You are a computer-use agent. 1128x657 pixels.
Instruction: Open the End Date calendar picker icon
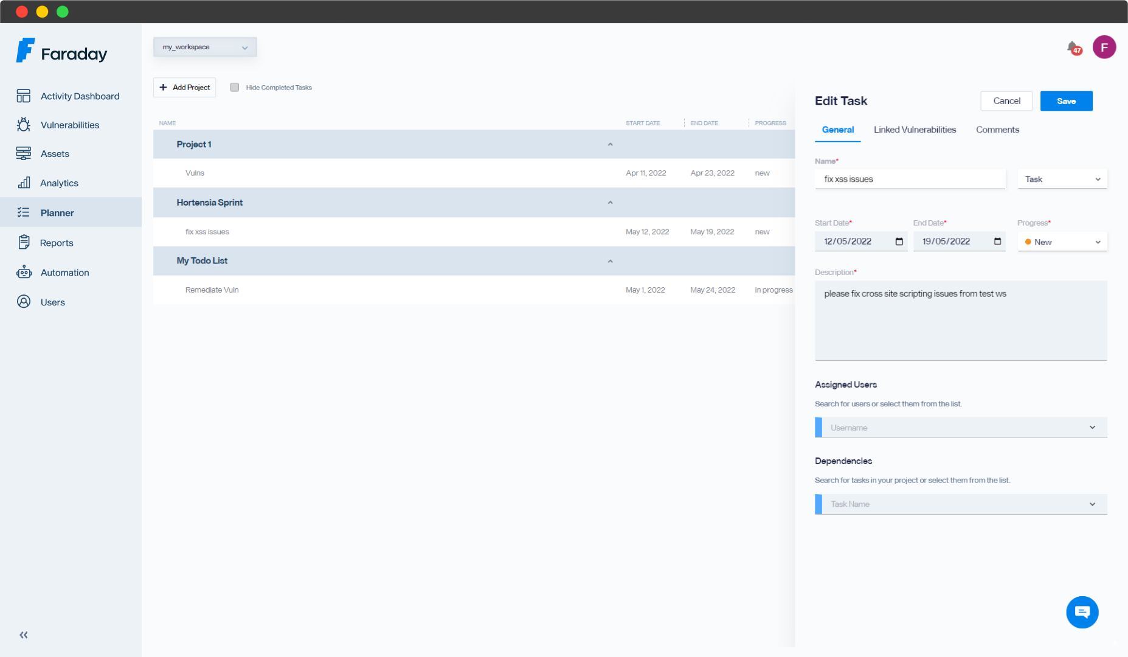[x=997, y=242]
